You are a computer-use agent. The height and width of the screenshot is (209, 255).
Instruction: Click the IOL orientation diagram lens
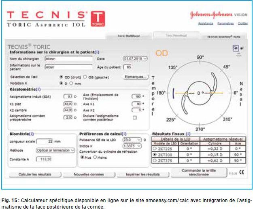pyautogui.click(x=200, y=93)
